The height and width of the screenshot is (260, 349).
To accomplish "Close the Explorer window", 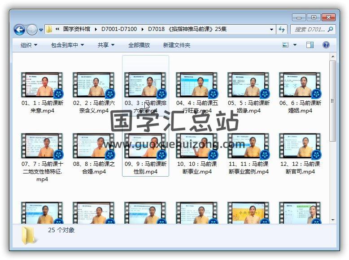I will [x=328, y=17].
